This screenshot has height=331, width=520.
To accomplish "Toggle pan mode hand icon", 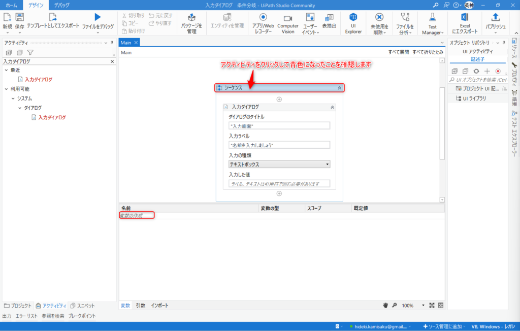I will click(x=385, y=306).
